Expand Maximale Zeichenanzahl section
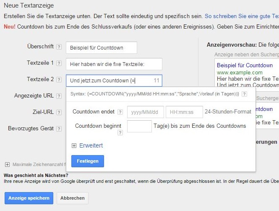Screen dimensions: 279x211 [x=7, y=164]
